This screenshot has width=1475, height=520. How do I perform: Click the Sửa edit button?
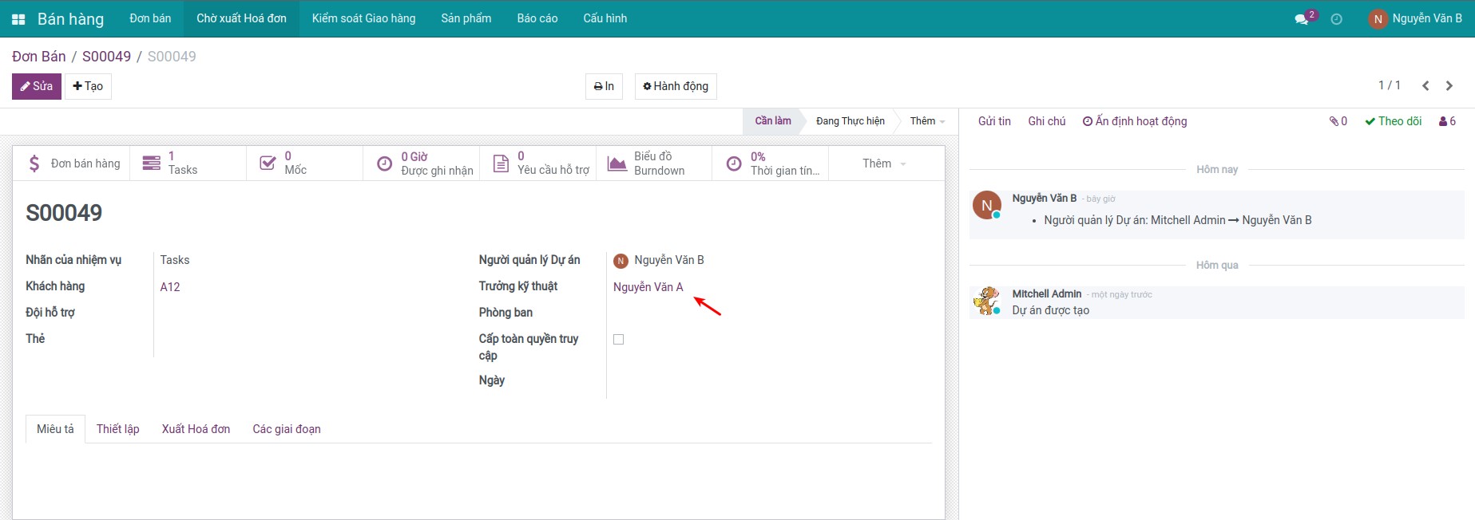pos(37,86)
